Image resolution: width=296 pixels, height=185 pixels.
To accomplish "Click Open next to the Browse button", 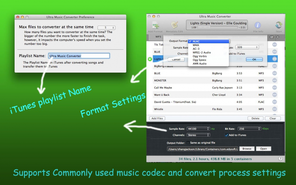I will [264, 149].
